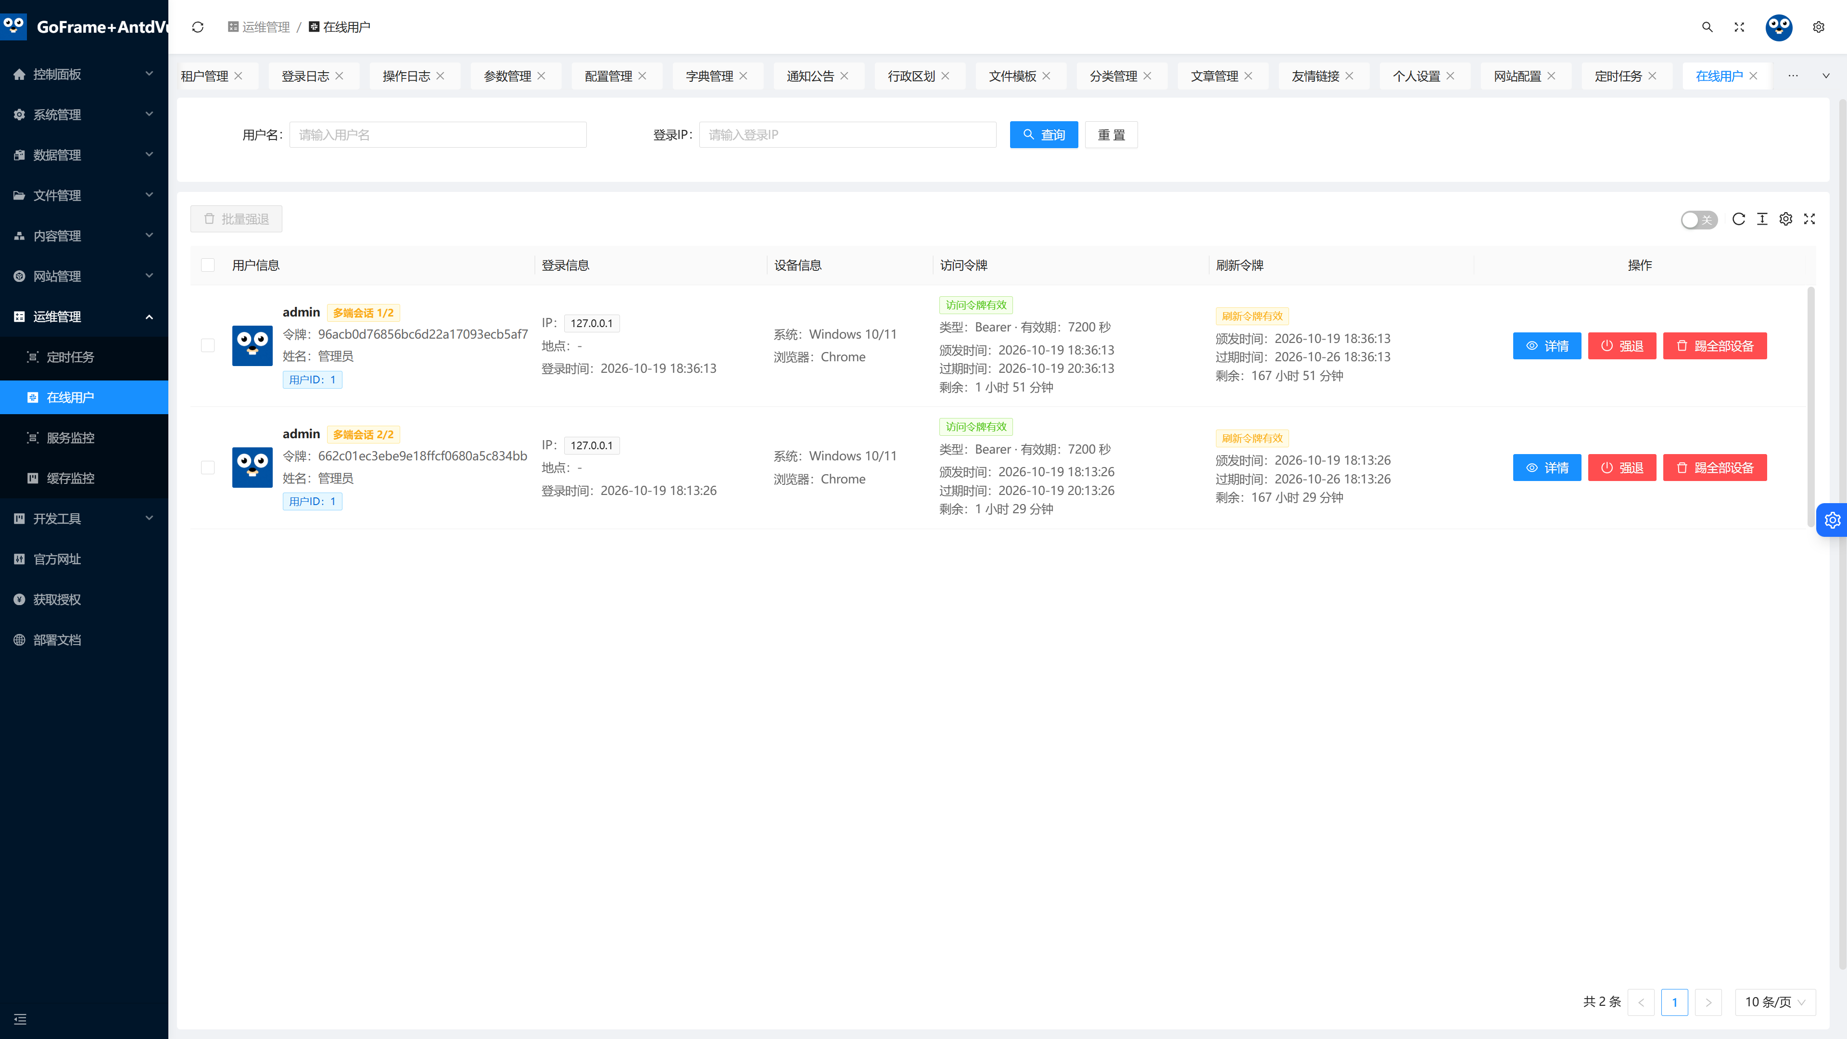Expand the table to fullscreen icon

coord(1809,219)
